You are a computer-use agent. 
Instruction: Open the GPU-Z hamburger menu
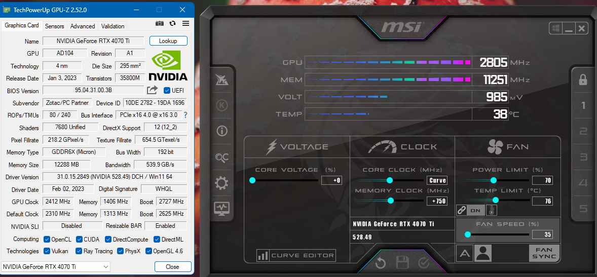[x=186, y=24]
